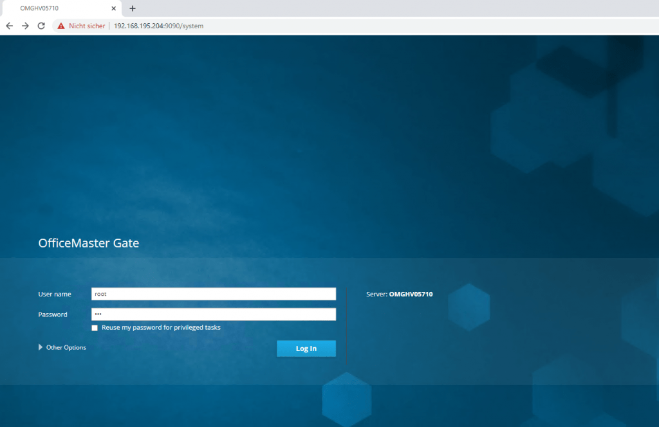Focus the User name field
Screen dimensions: 659x427
pos(214,294)
